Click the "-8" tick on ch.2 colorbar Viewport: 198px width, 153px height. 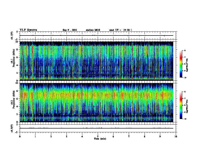click(x=184, y=105)
